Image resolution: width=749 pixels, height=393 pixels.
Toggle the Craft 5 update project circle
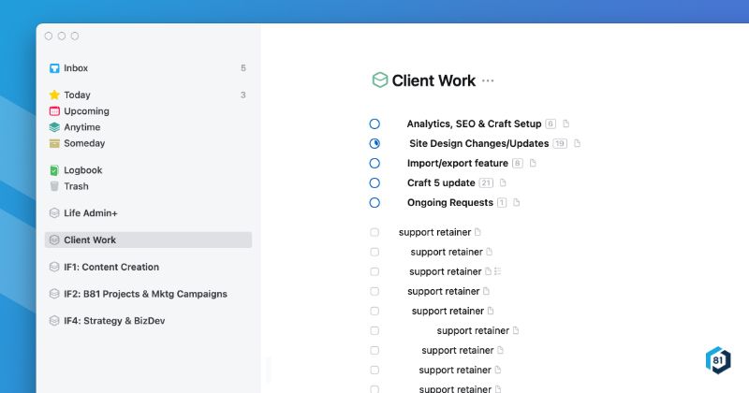pyautogui.click(x=374, y=182)
